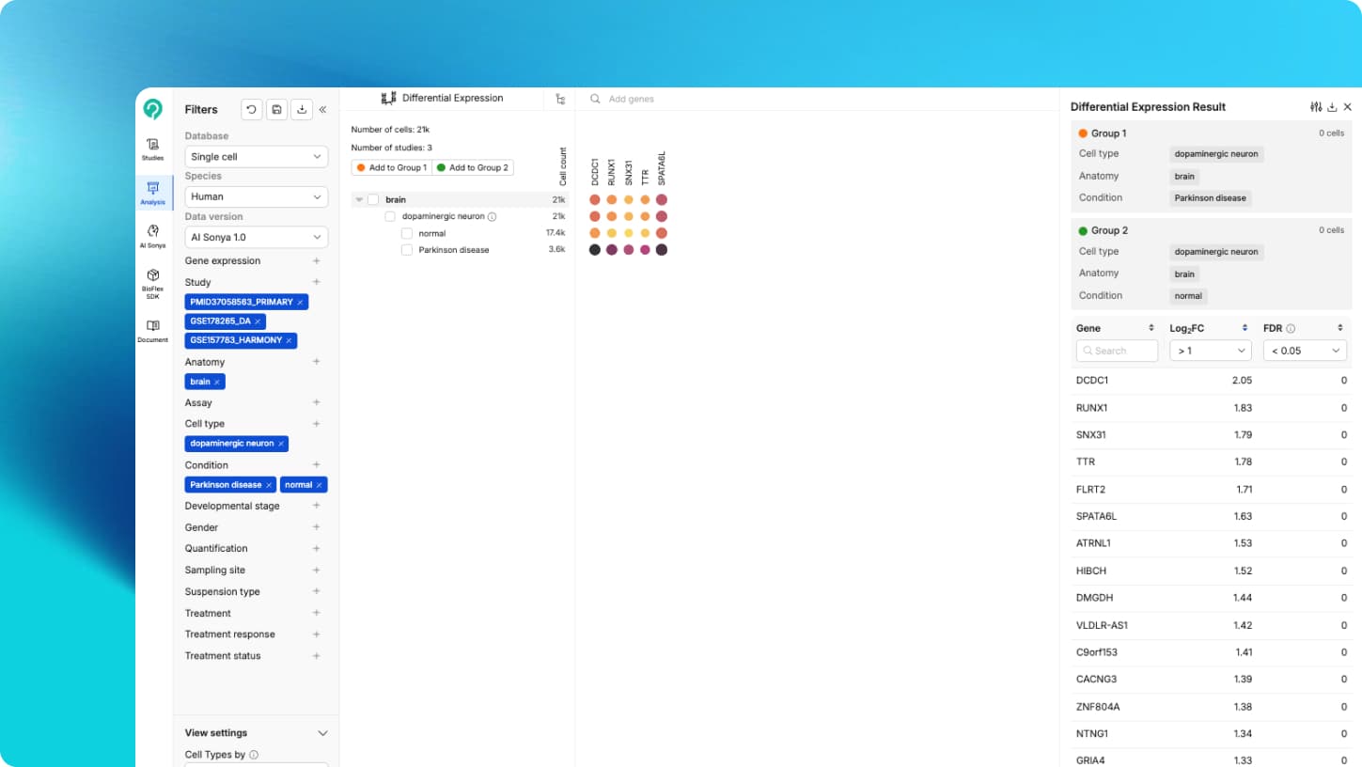Click Add to Group 2 button
Image resolution: width=1362 pixels, height=767 pixels.
pos(473,168)
